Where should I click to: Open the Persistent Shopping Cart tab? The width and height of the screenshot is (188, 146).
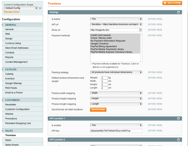[22, 123]
